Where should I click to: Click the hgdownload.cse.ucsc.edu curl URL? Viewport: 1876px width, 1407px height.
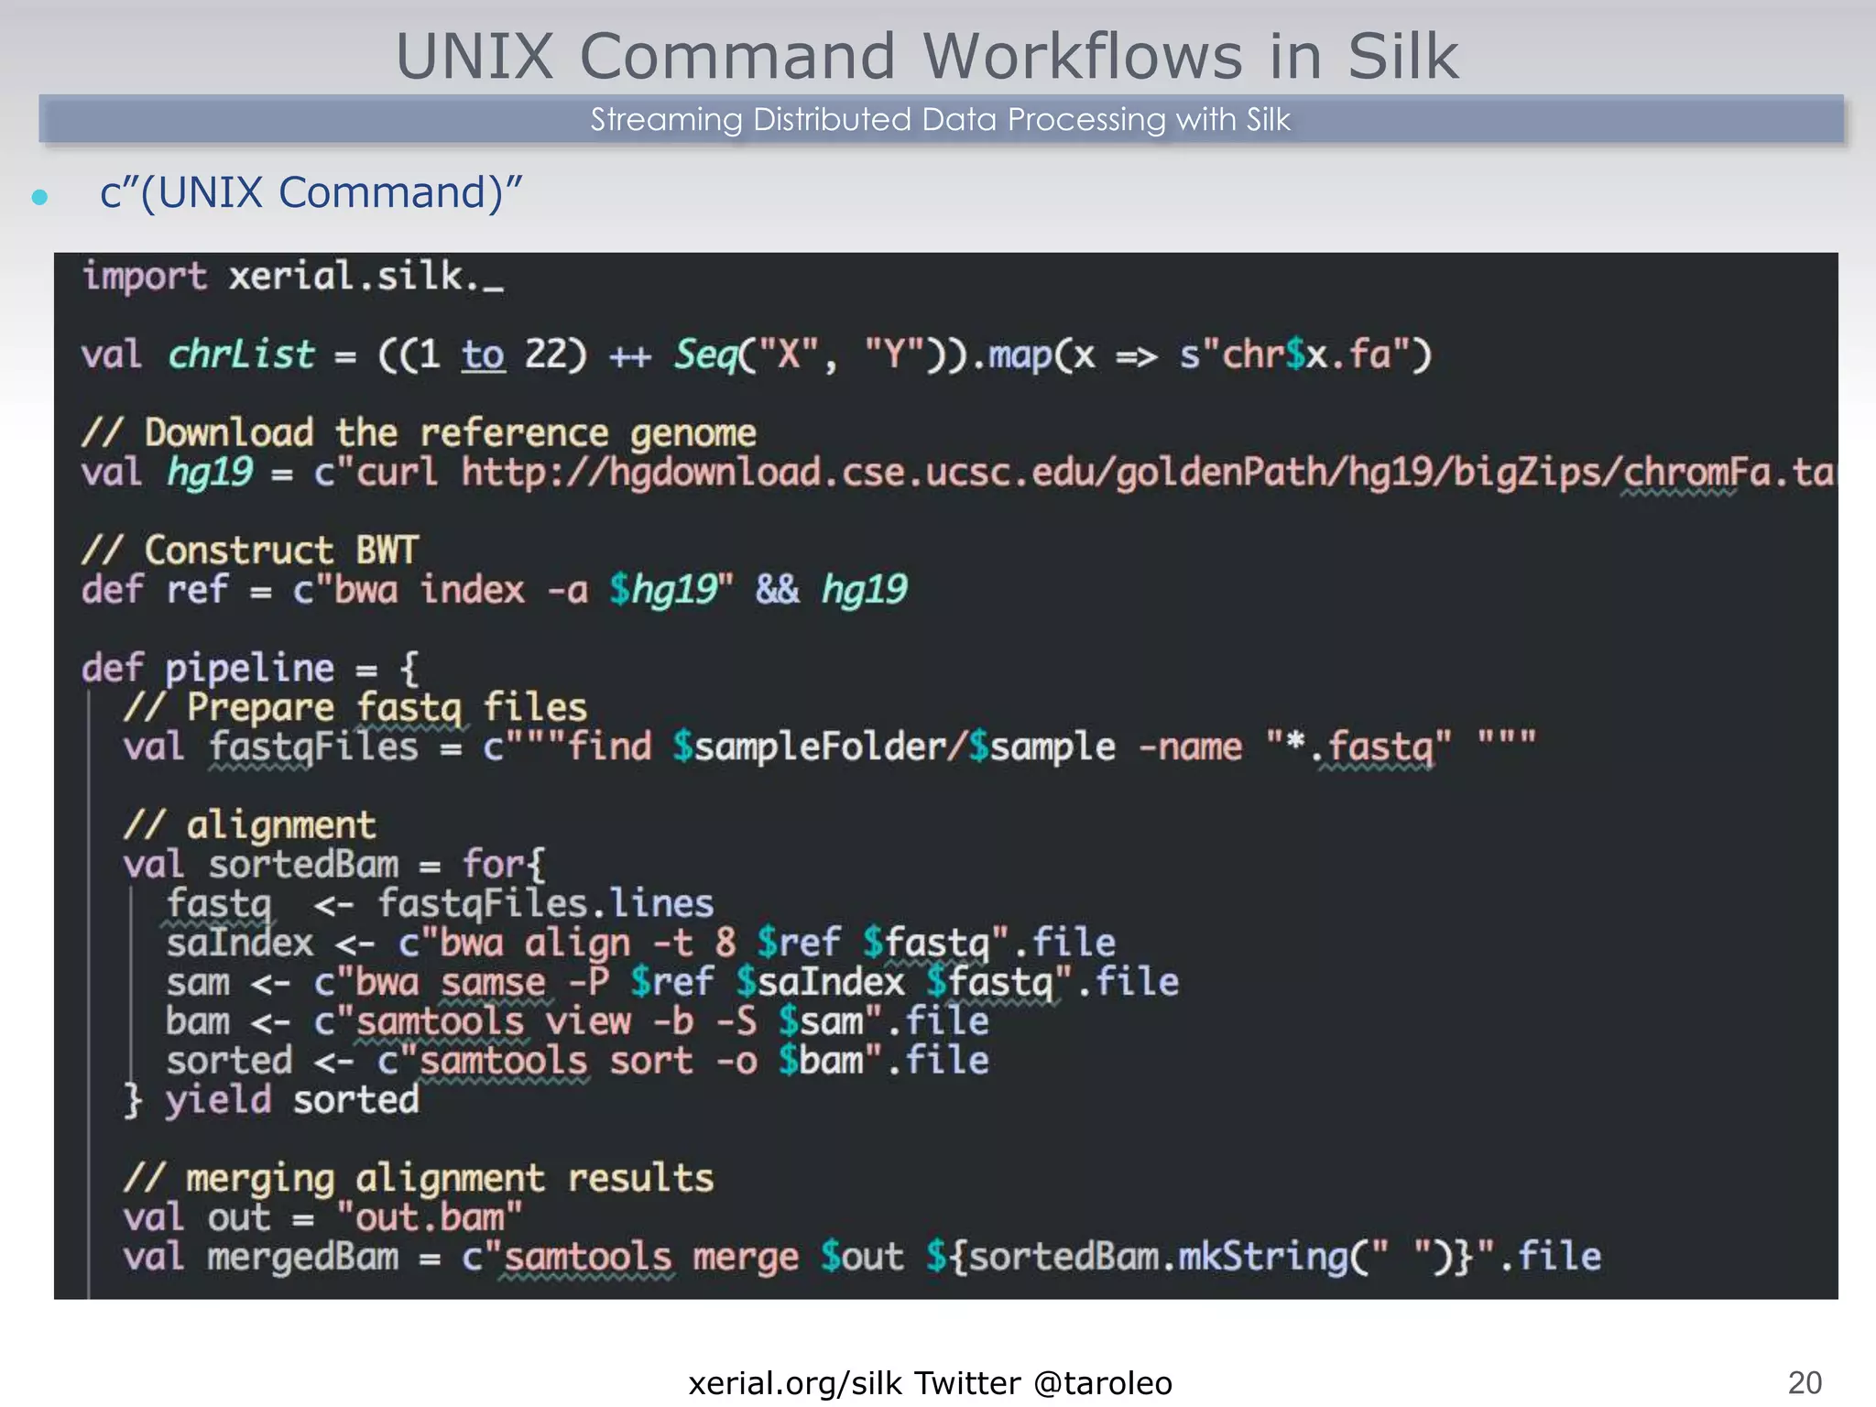(1149, 473)
